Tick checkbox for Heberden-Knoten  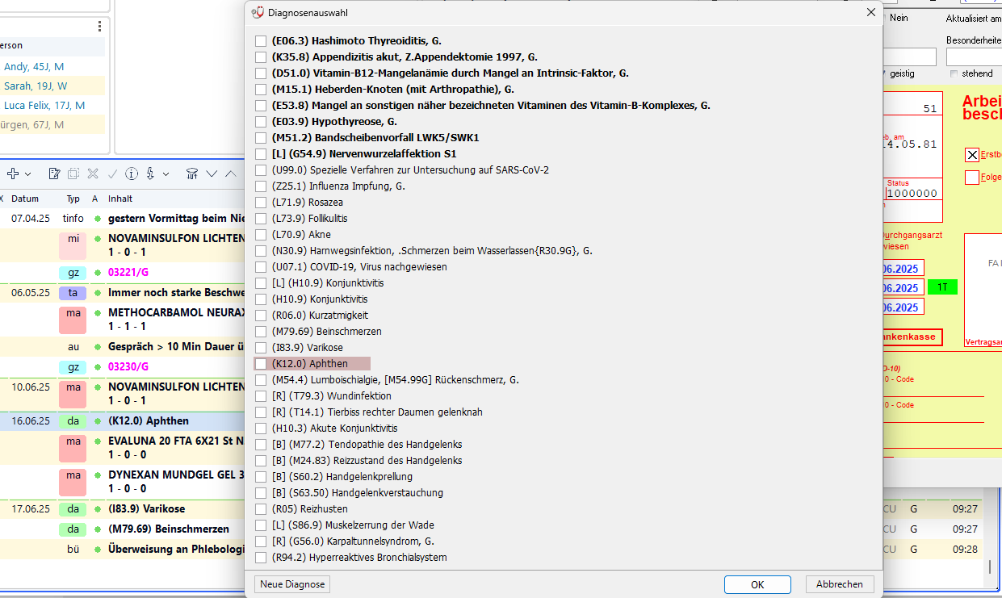261,89
